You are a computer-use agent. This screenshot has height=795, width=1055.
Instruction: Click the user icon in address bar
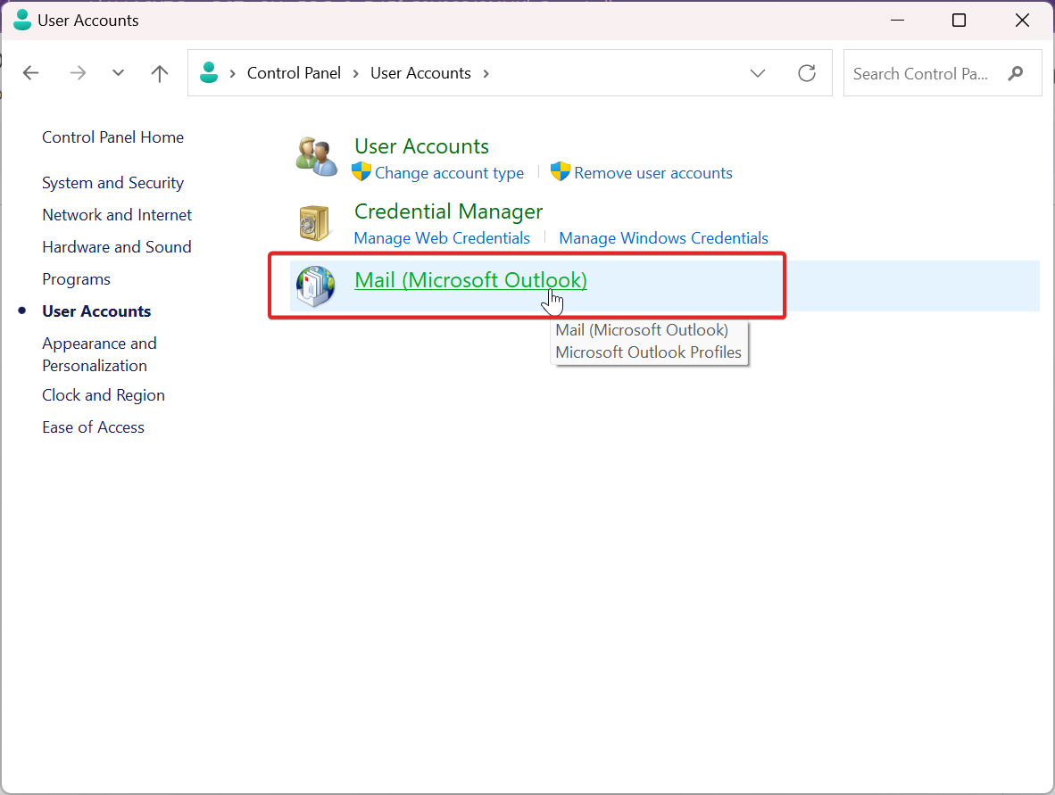[209, 72]
